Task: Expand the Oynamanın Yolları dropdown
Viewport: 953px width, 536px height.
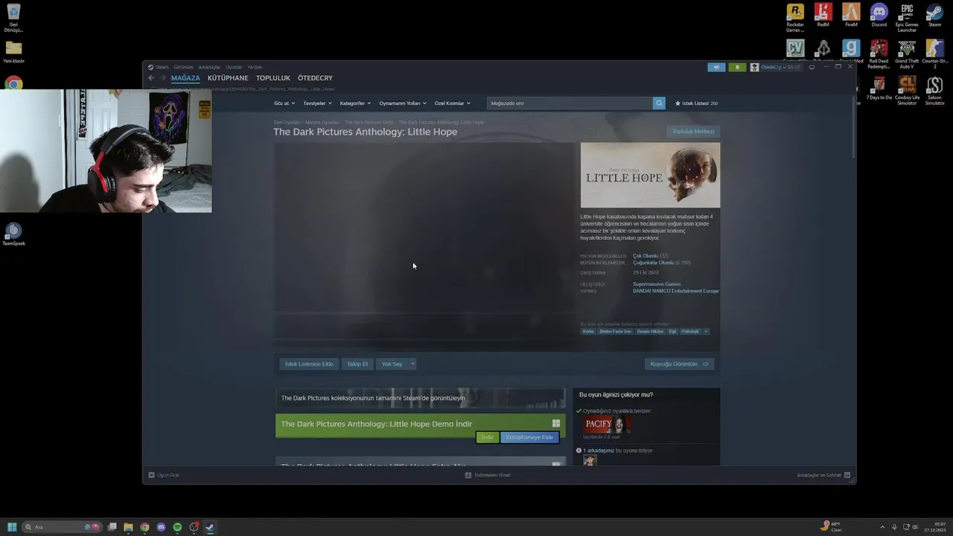Action: pos(403,103)
